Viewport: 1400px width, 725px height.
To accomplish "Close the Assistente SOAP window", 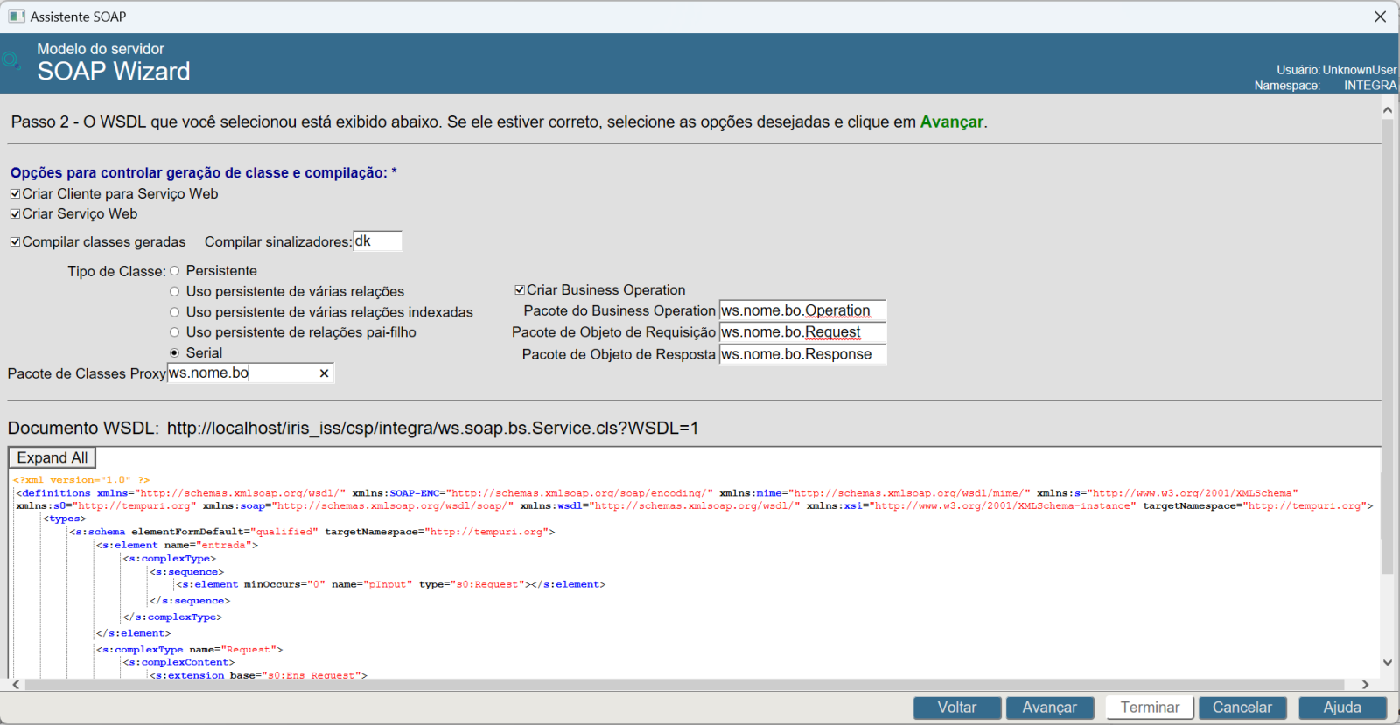I will tap(1380, 17).
